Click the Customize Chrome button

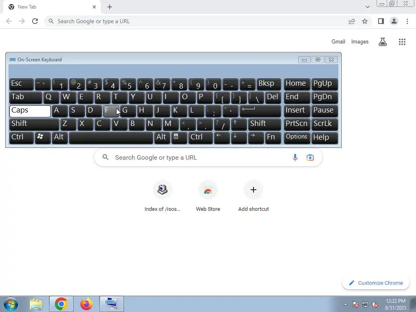pos(376,283)
